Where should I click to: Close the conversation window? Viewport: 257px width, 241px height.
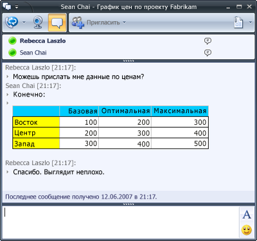point(249,7)
